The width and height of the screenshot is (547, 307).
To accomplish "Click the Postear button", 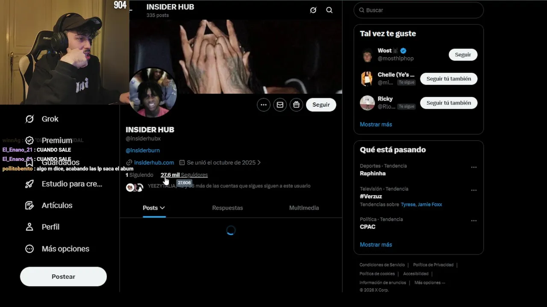I will pos(63,276).
